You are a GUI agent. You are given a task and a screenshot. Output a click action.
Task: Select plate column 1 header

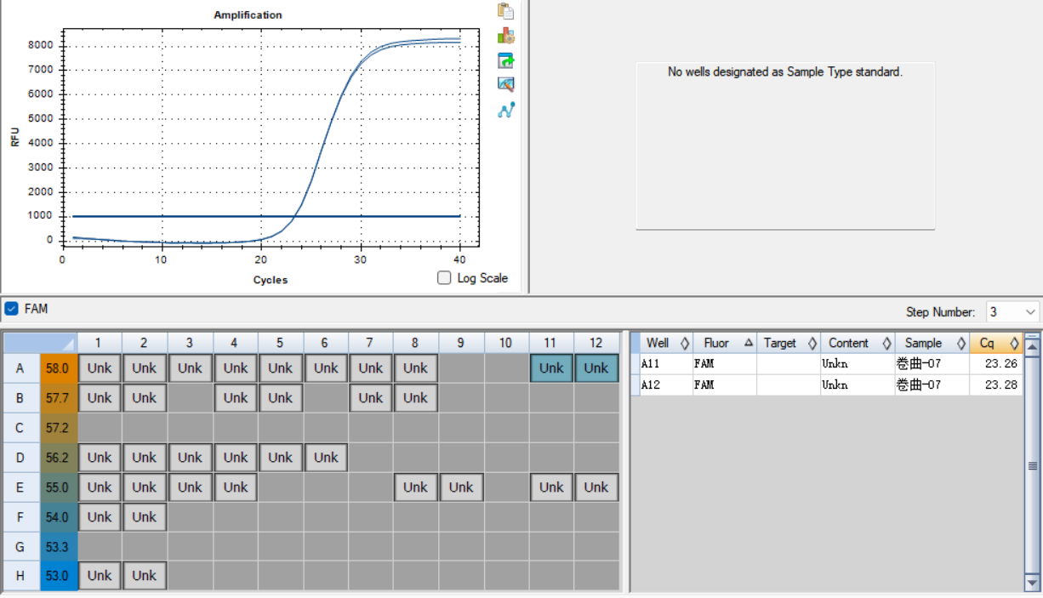99,343
